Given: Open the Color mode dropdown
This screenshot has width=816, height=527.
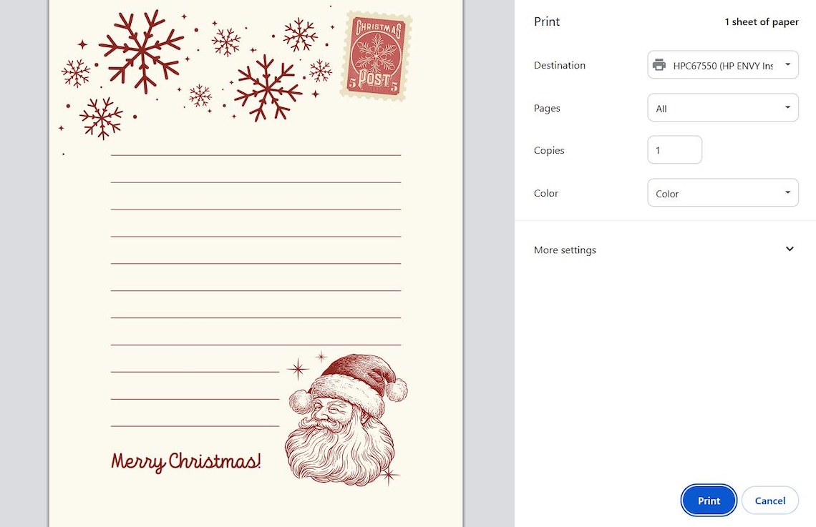Looking at the screenshot, I should [x=722, y=192].
